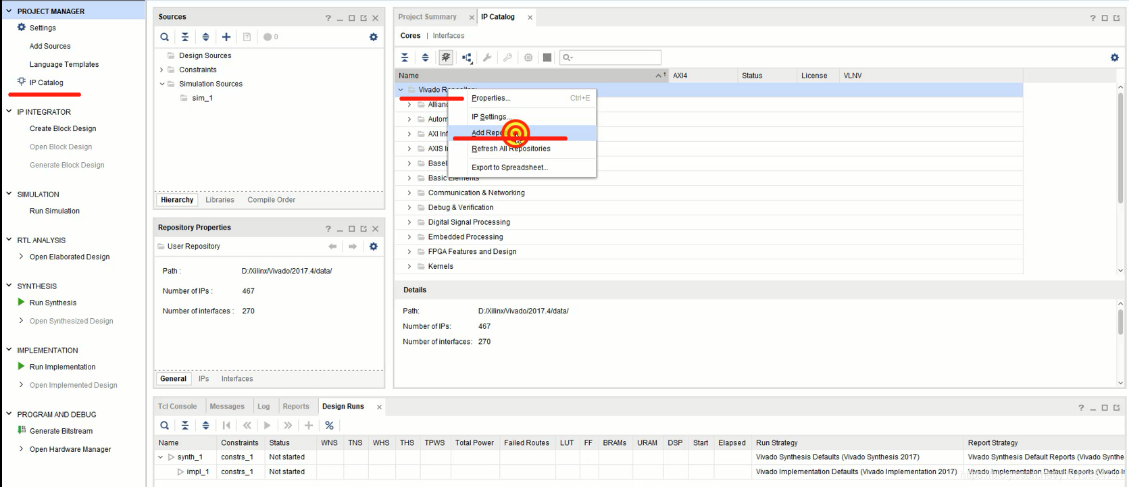This screenshot has height=487, width=1129.
Task: Switch to Tcl Console tab
Action: tap(177, 407)
